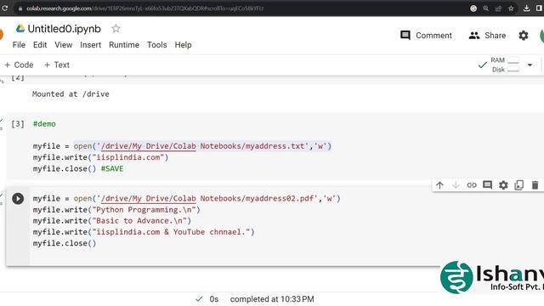The image size is (544, 306).
Task: Click the myfile.close() #SAVE line
Action: coord(78,168)
